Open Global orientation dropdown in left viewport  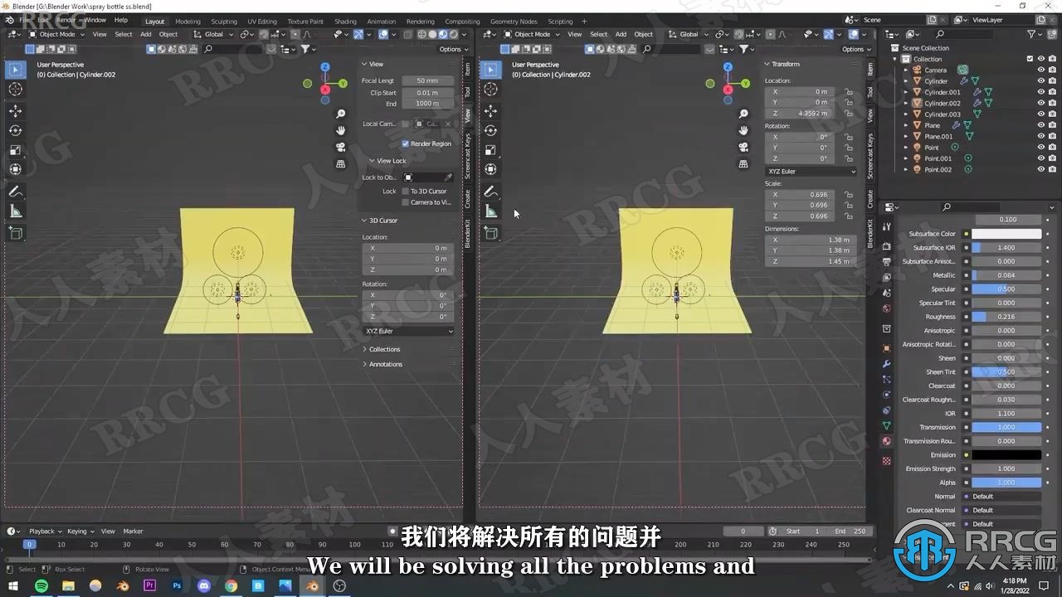[x=214, y=34]
